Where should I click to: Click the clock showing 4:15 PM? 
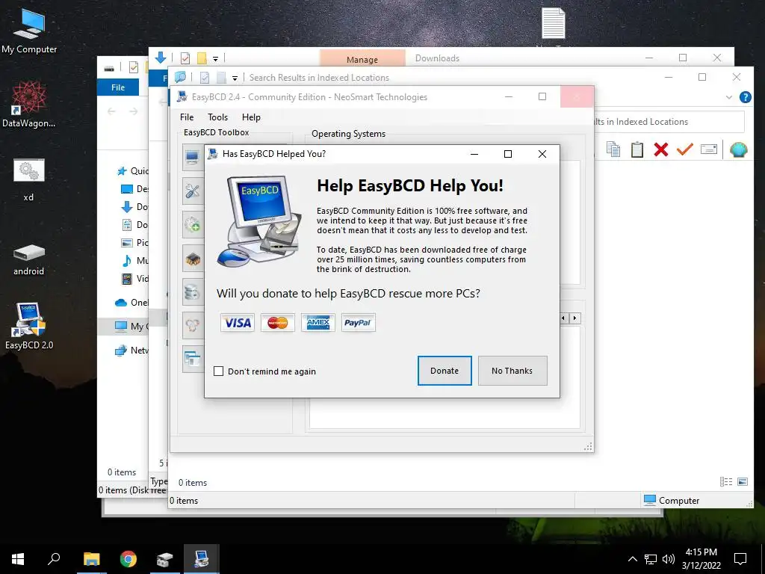click(x=701, y=552)
